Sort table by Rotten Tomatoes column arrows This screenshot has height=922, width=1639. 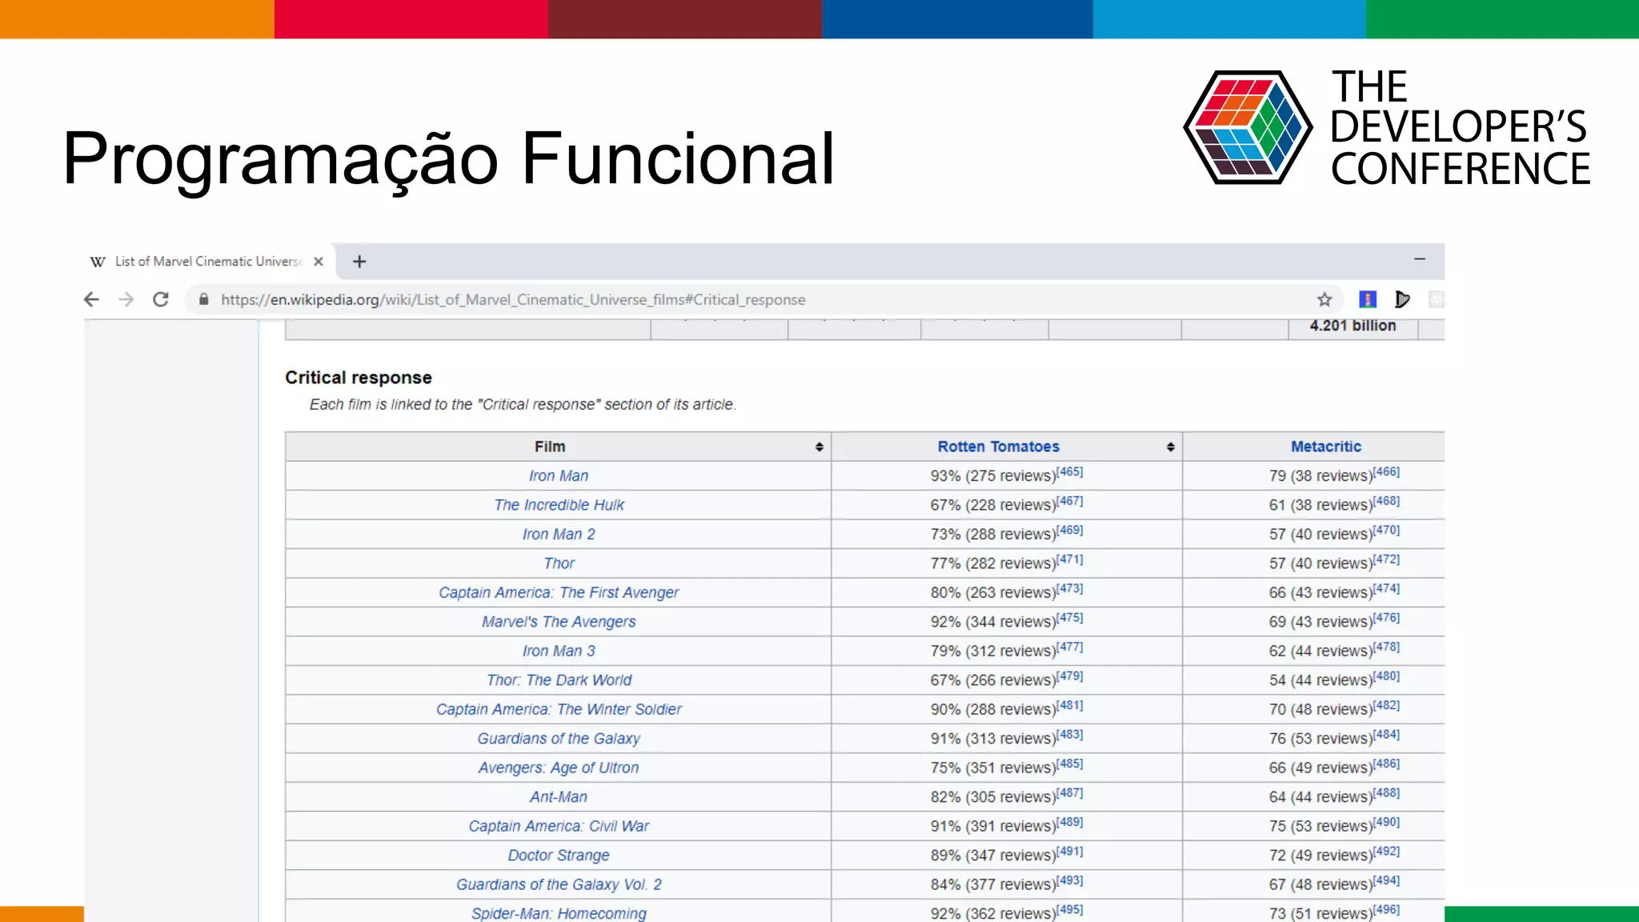pos(1171,447)
